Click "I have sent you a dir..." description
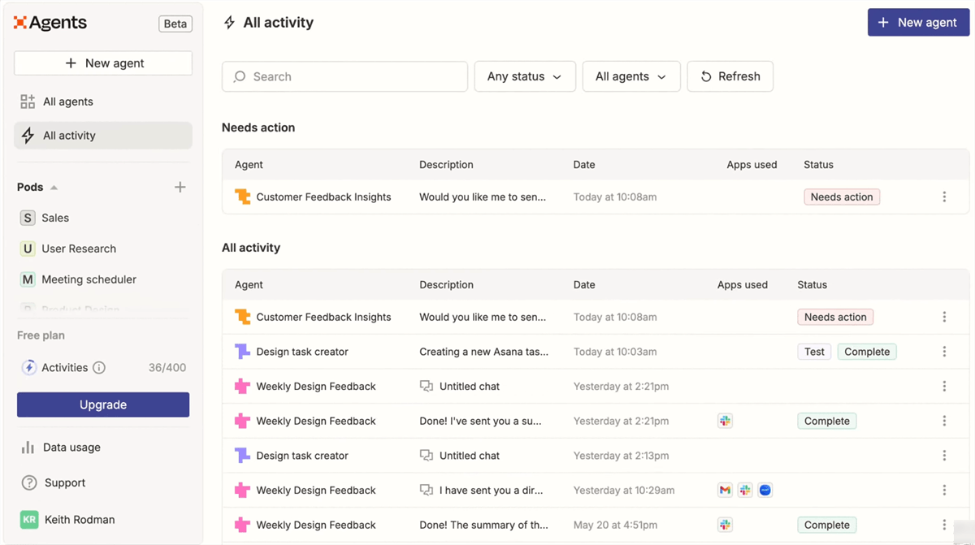The height and width of the screenshot is (545, 975). pos(491,491)
